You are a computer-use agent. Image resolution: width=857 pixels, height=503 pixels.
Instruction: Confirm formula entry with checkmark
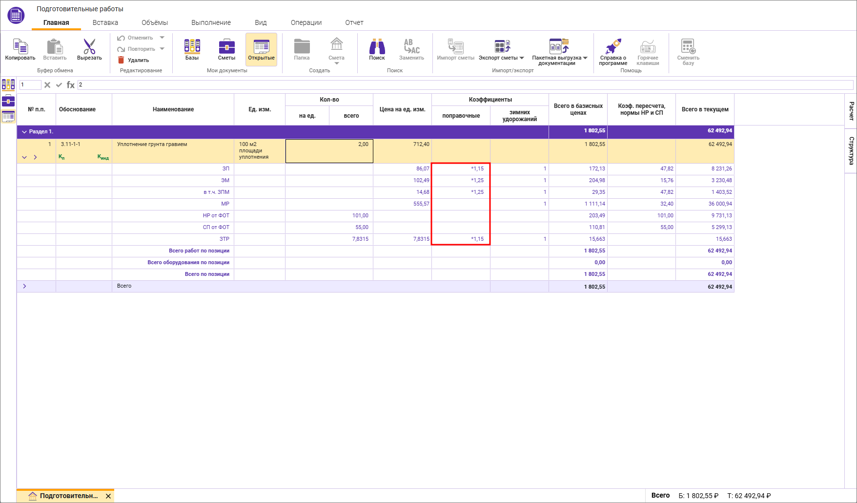point(59,85)
